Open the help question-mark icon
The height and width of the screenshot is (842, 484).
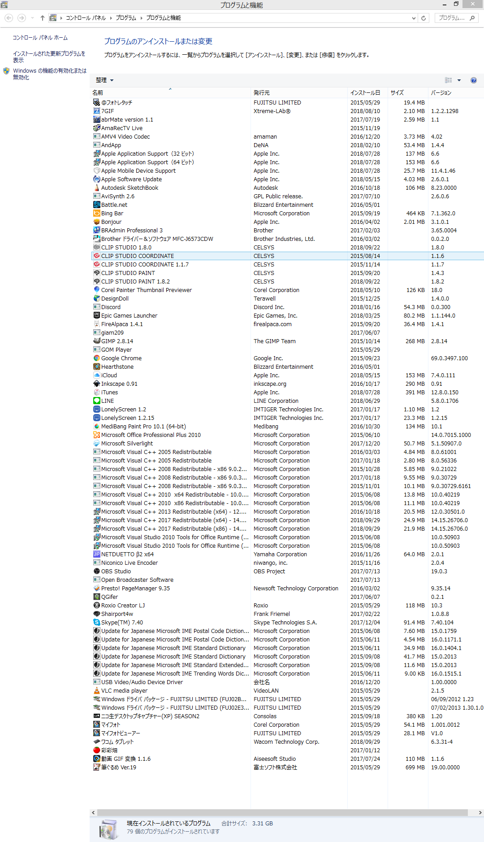point(474,80)
